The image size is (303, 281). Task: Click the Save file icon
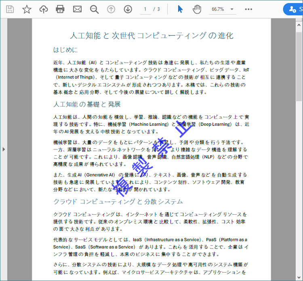pos(10,9)
